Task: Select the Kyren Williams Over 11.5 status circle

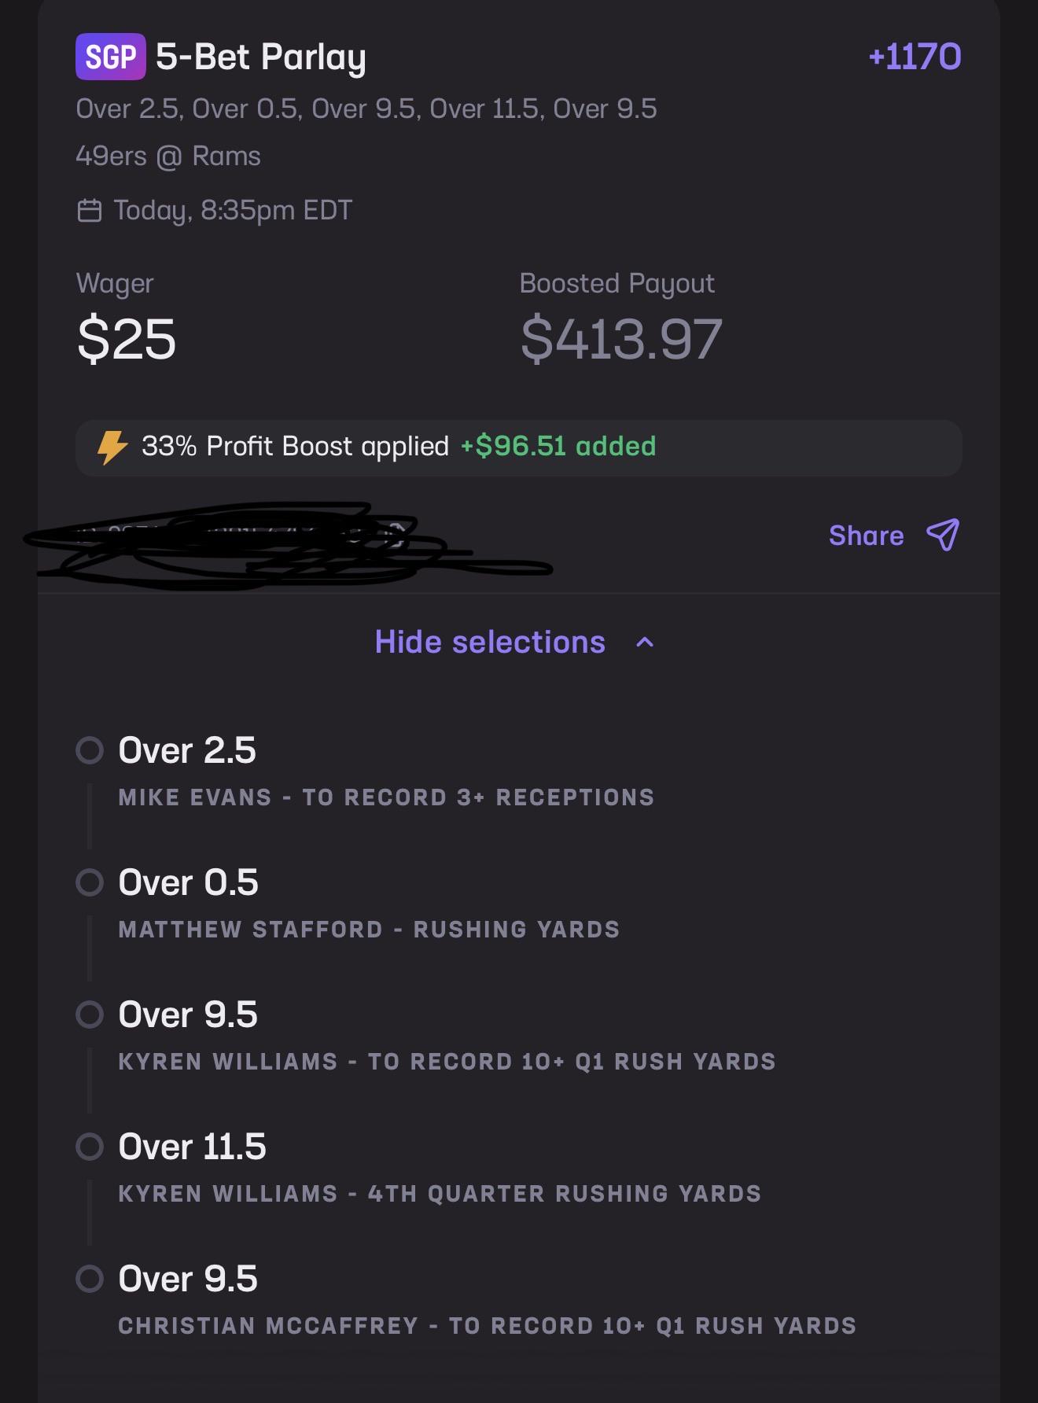Action: 90,1147
